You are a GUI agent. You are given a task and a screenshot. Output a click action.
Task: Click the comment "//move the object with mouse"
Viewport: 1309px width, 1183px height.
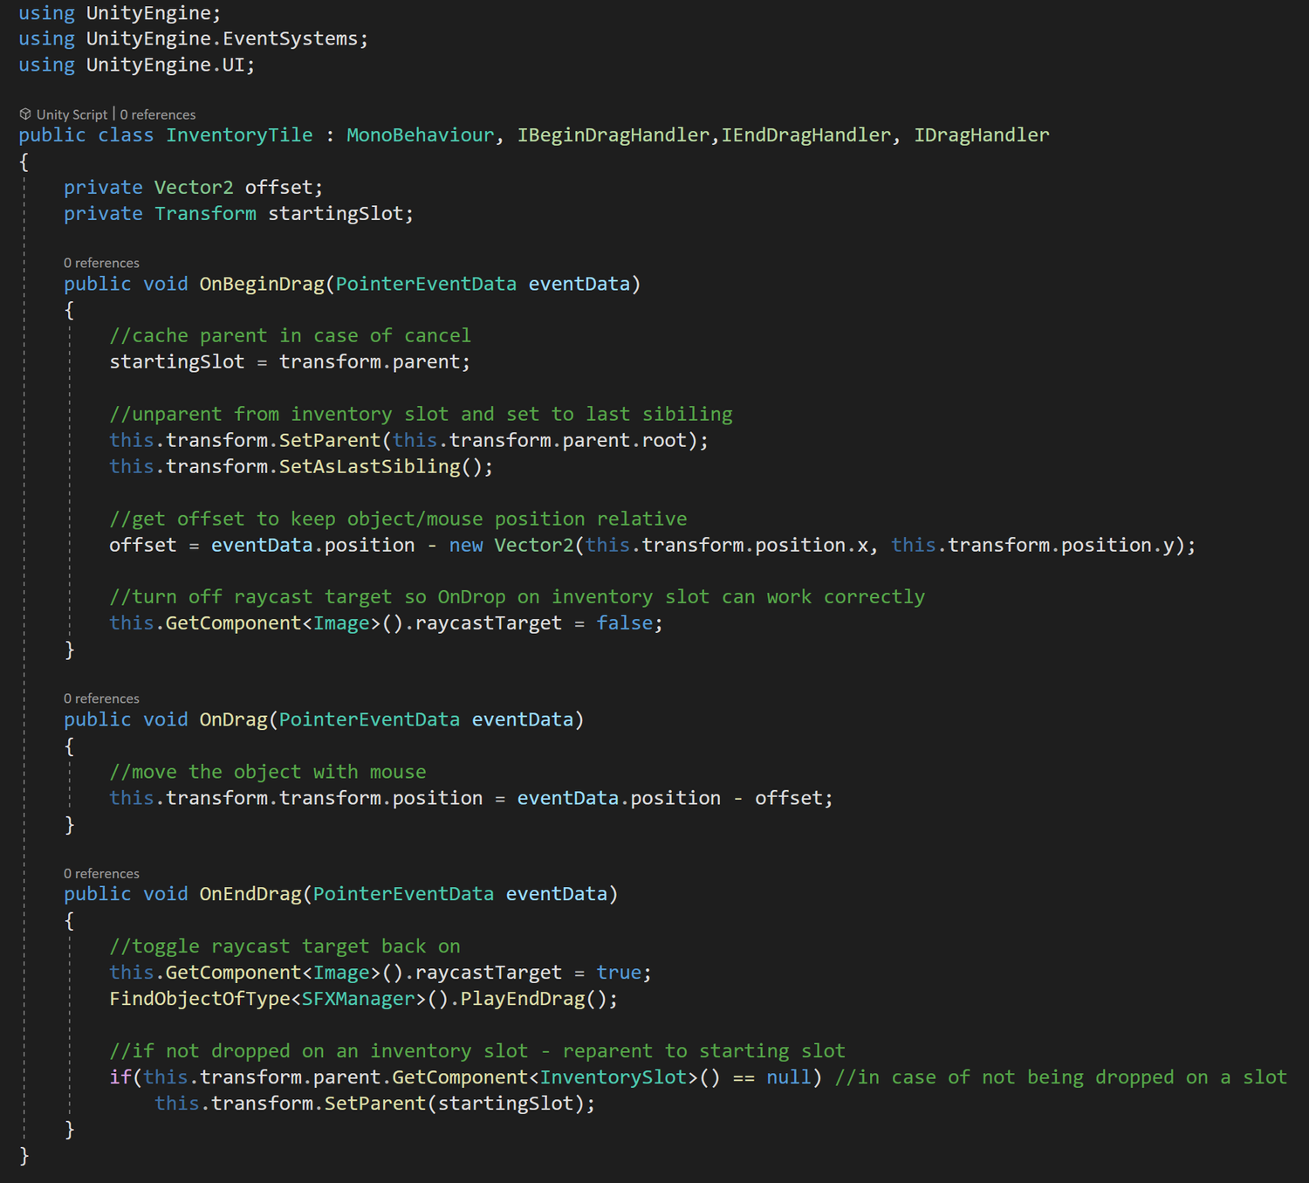click(x=268, y=771)
